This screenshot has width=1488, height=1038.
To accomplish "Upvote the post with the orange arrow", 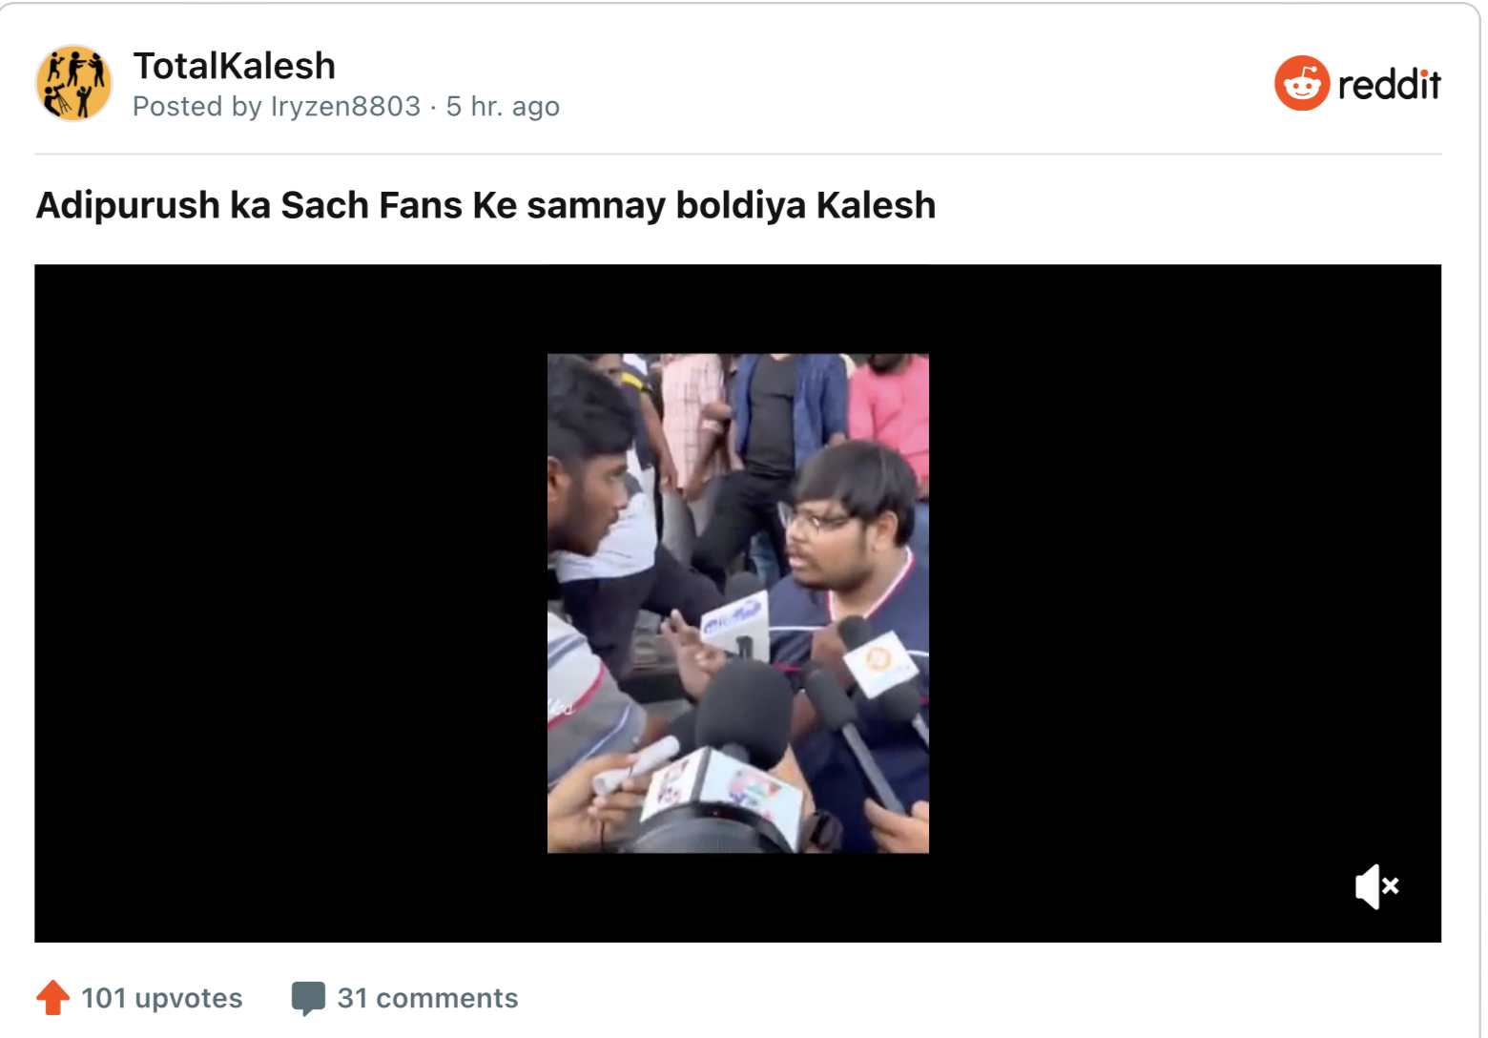I will click(53, 998).
